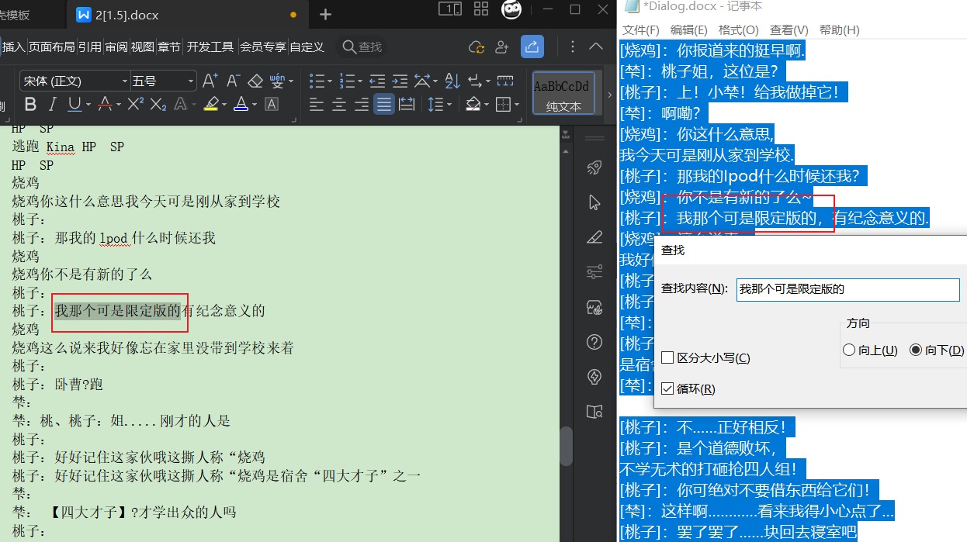Apply strikethrough to the text
The width and height of the screenshot is (967, 542).
(105, 104)
